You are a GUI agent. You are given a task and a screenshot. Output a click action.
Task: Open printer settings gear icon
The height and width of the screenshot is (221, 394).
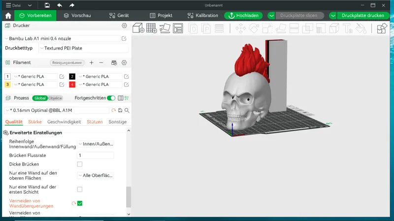click(x=124, y=26)
